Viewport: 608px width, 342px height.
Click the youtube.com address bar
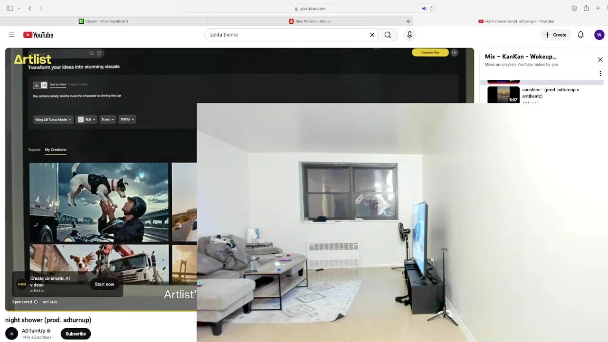[x=310, y=8]
